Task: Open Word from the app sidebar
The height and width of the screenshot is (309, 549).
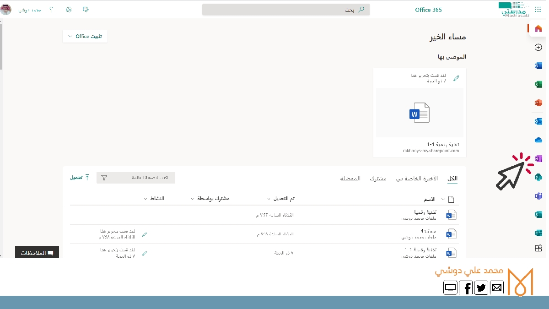Action: tap(538, 66)
